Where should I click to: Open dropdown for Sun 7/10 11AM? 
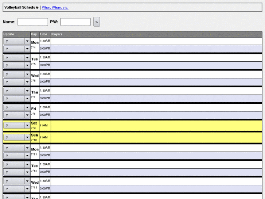tap(16, 137)
